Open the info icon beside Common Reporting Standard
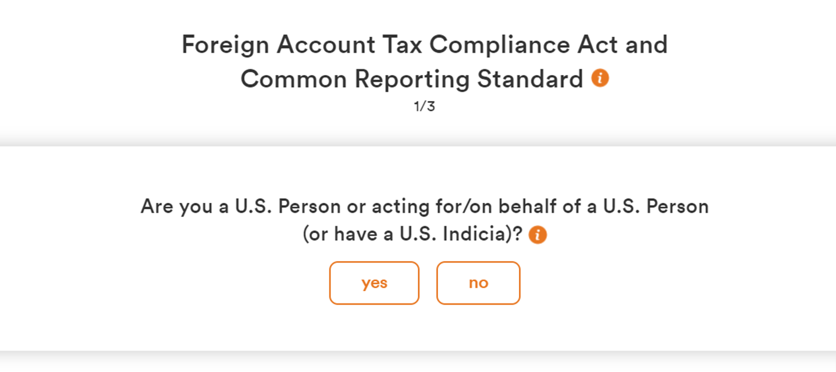The height and width of the screenshot is (372, 836). [600, 78]
